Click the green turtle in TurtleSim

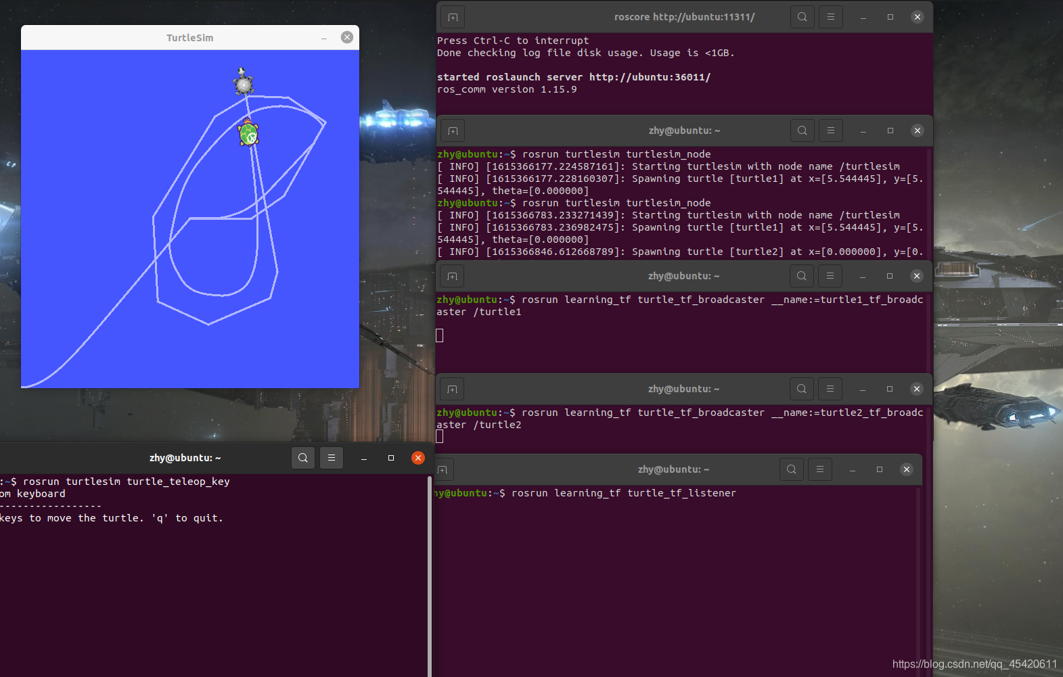[x=248, y=133]
